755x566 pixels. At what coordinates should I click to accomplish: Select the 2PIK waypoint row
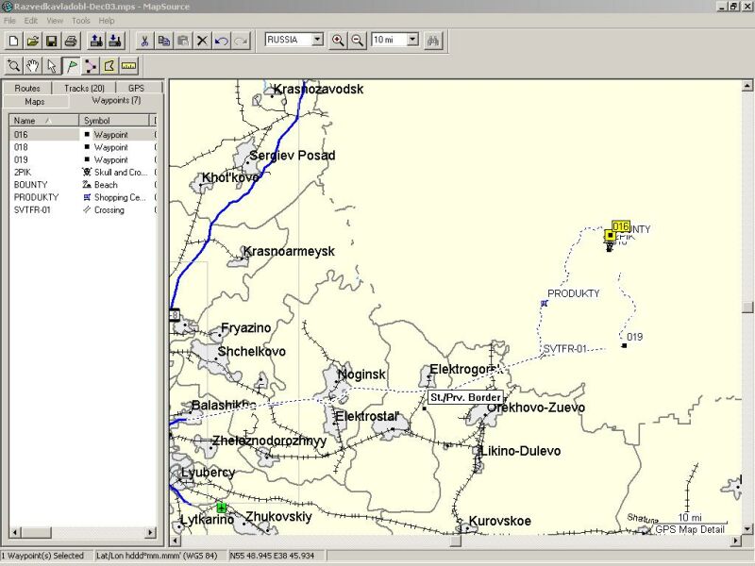pos(83,173)
